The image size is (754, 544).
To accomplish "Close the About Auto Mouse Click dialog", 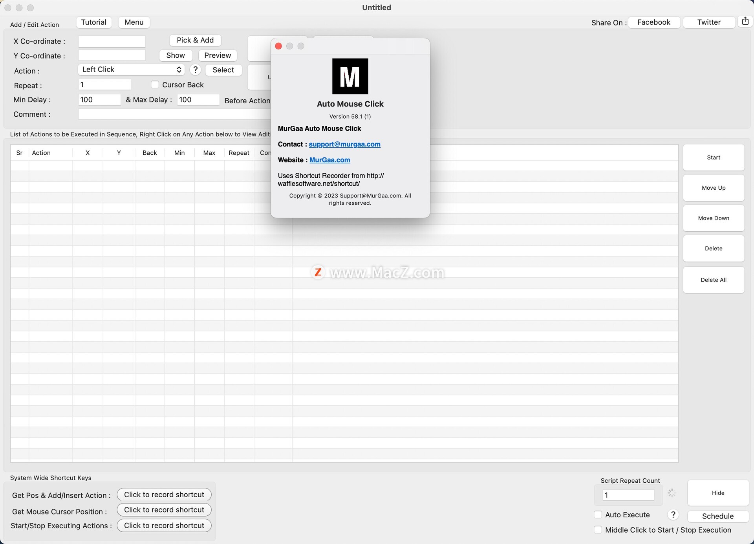I will (x=278, y=46).
